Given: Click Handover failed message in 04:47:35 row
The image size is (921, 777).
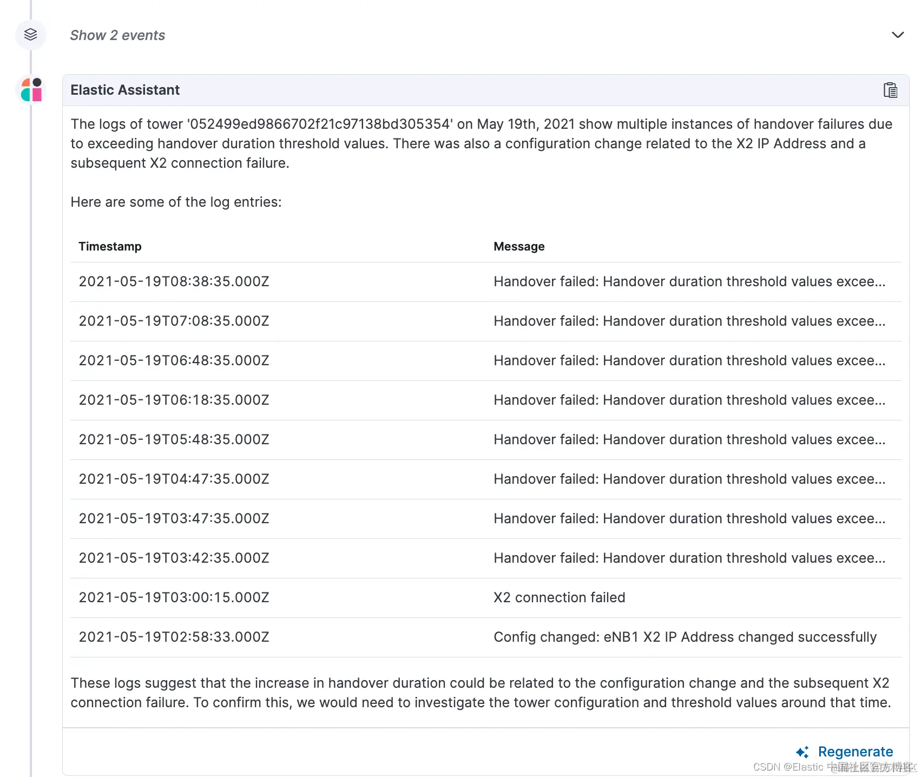Looking at the screenshot, I should [x=689, y=479].
